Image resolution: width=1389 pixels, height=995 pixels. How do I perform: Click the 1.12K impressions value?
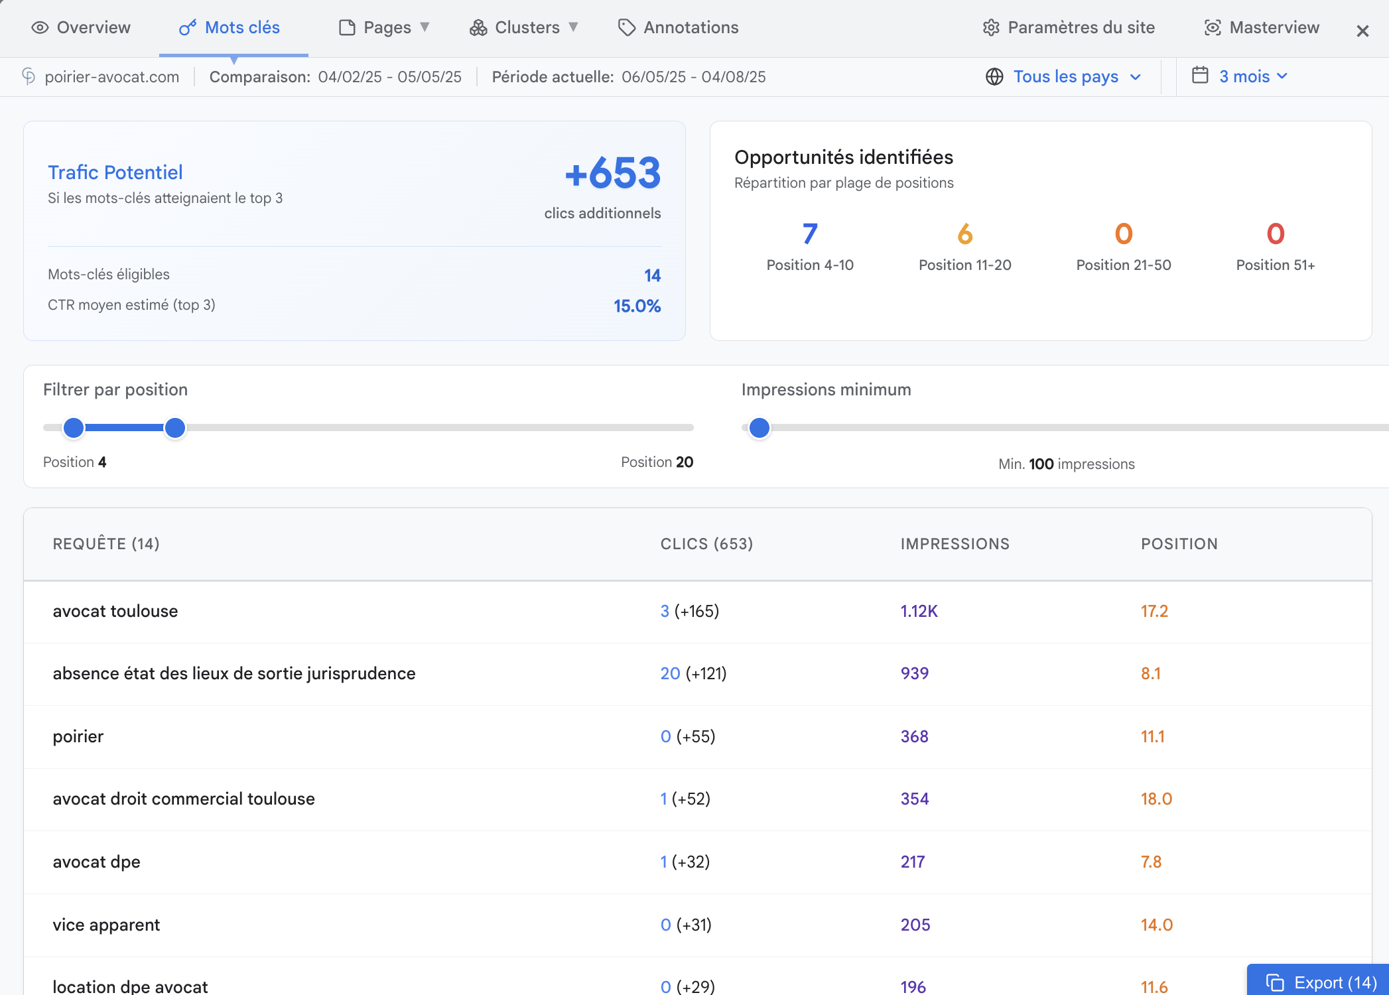point(919,612)
